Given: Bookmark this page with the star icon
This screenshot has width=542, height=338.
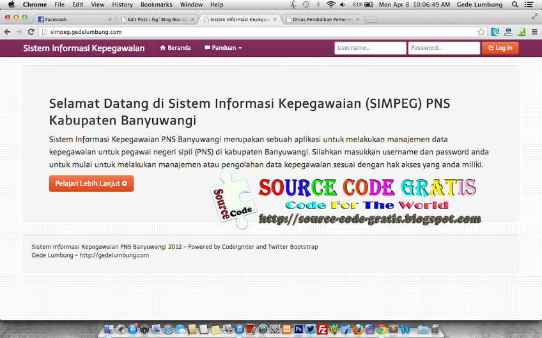Looking at the screenshot, I should click(x=481, y=32).
